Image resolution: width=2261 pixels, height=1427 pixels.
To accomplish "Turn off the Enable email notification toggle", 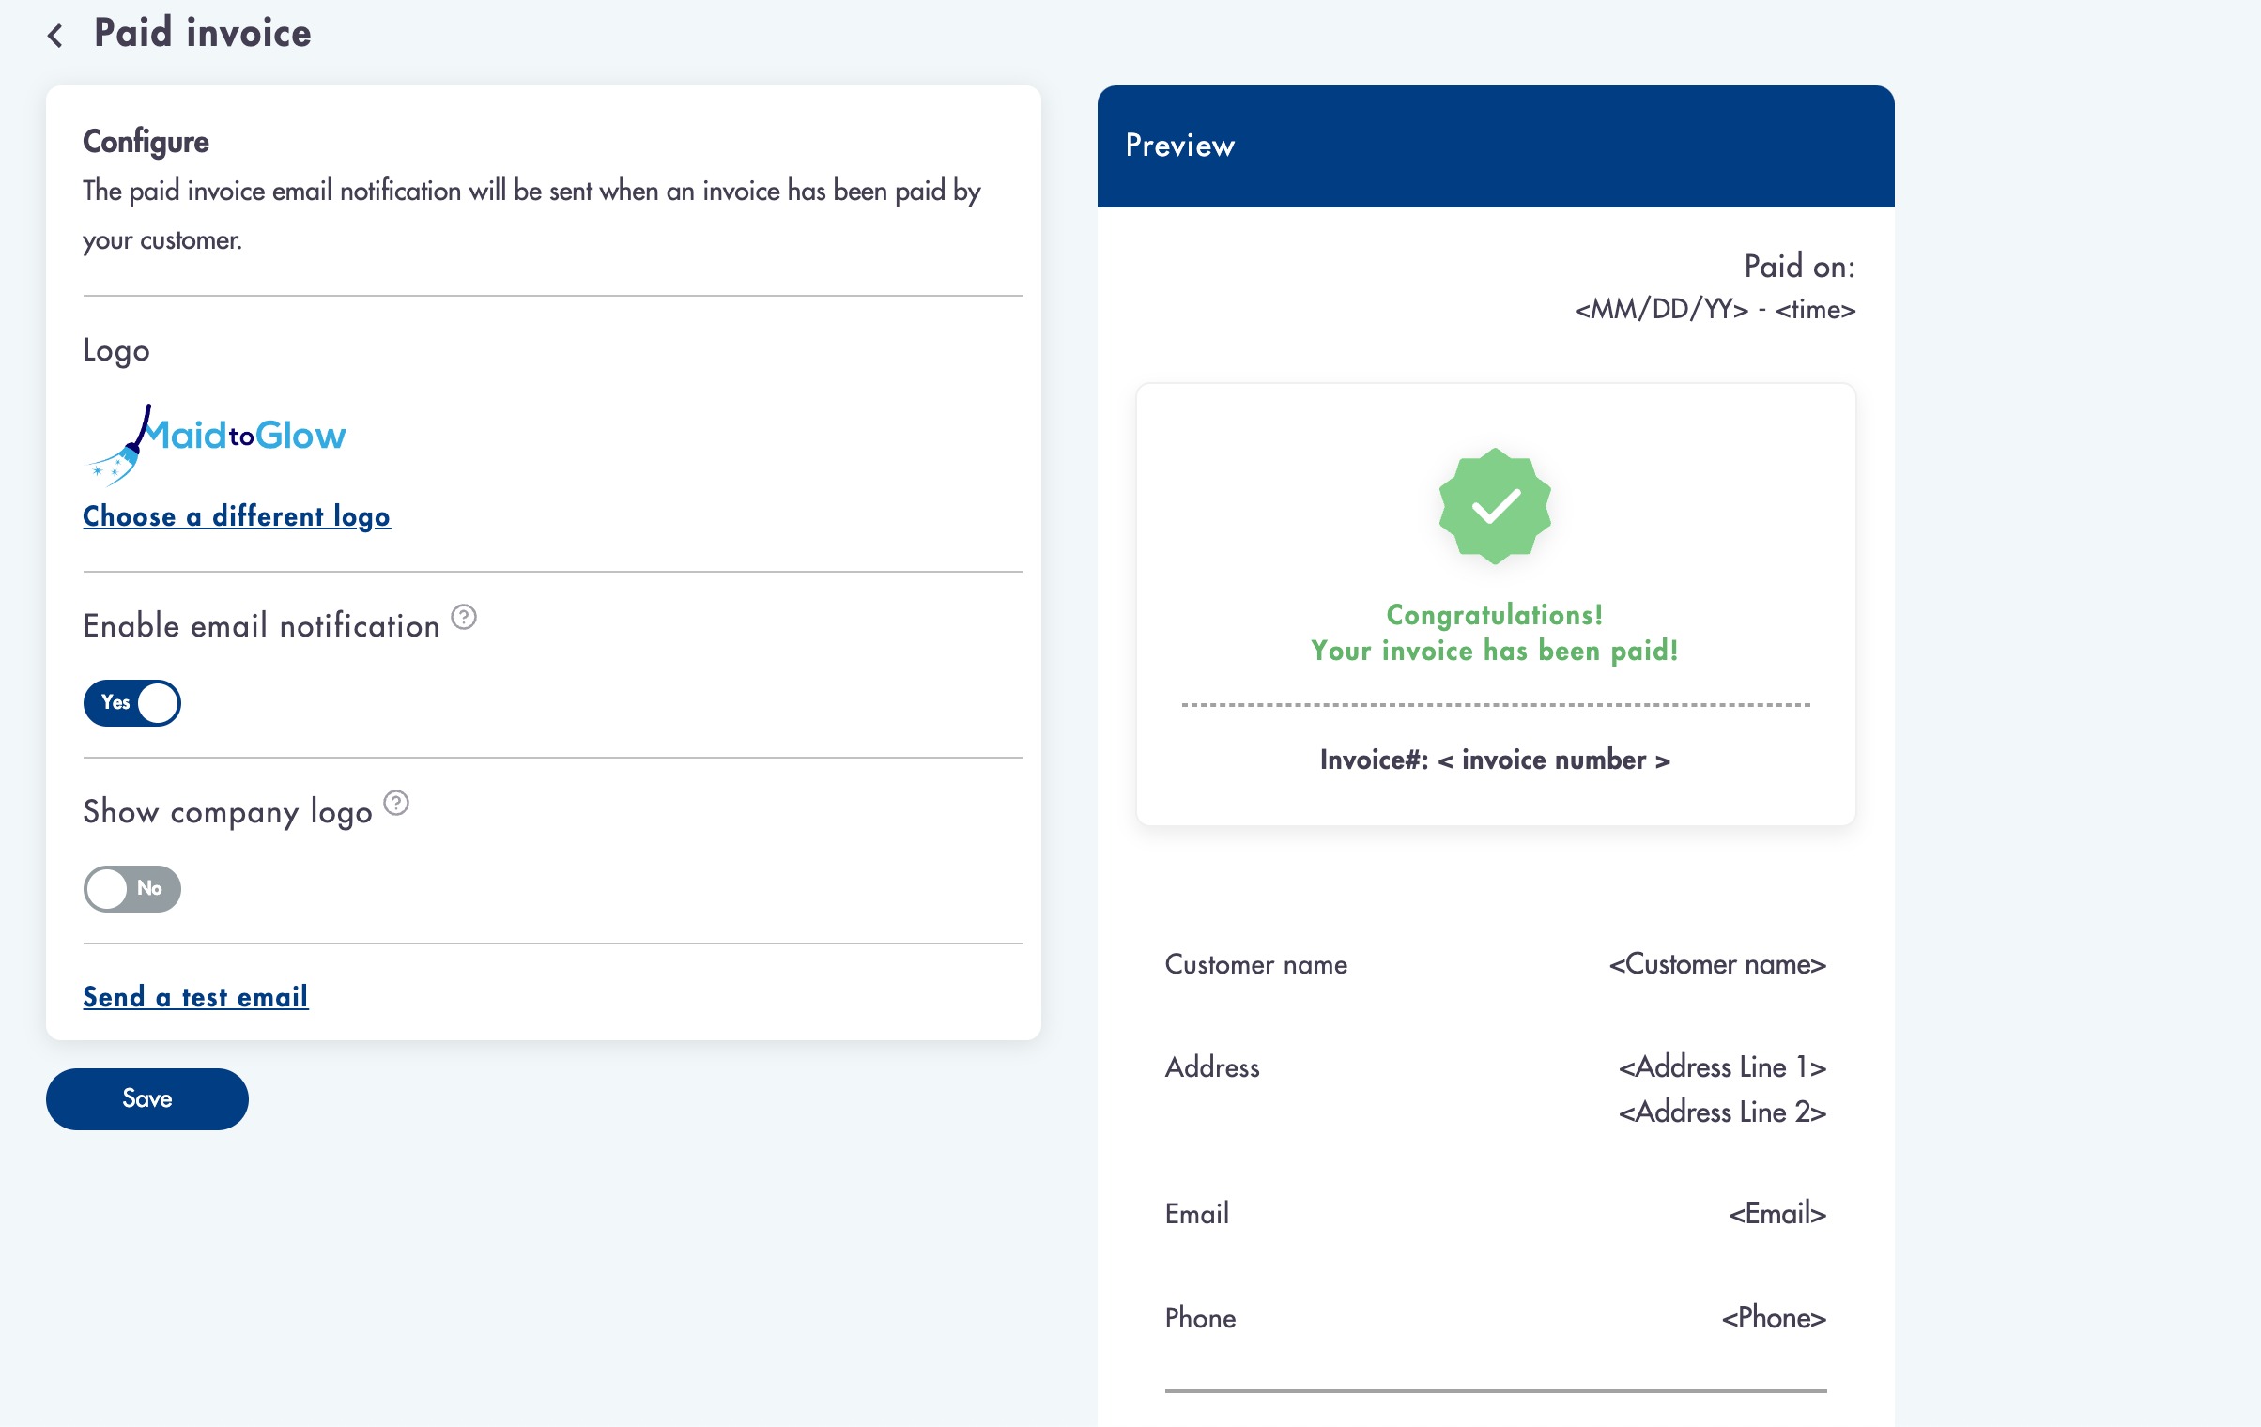I will coord(132,703).
